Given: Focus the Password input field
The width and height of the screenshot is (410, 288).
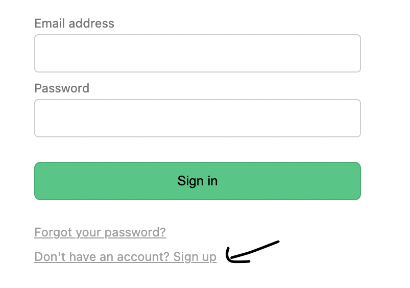Looking at the screenshot, I should point(197,118).
